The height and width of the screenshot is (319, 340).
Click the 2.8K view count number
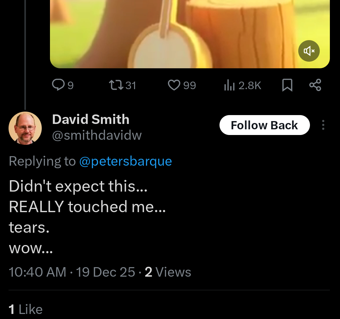[250, 85]
